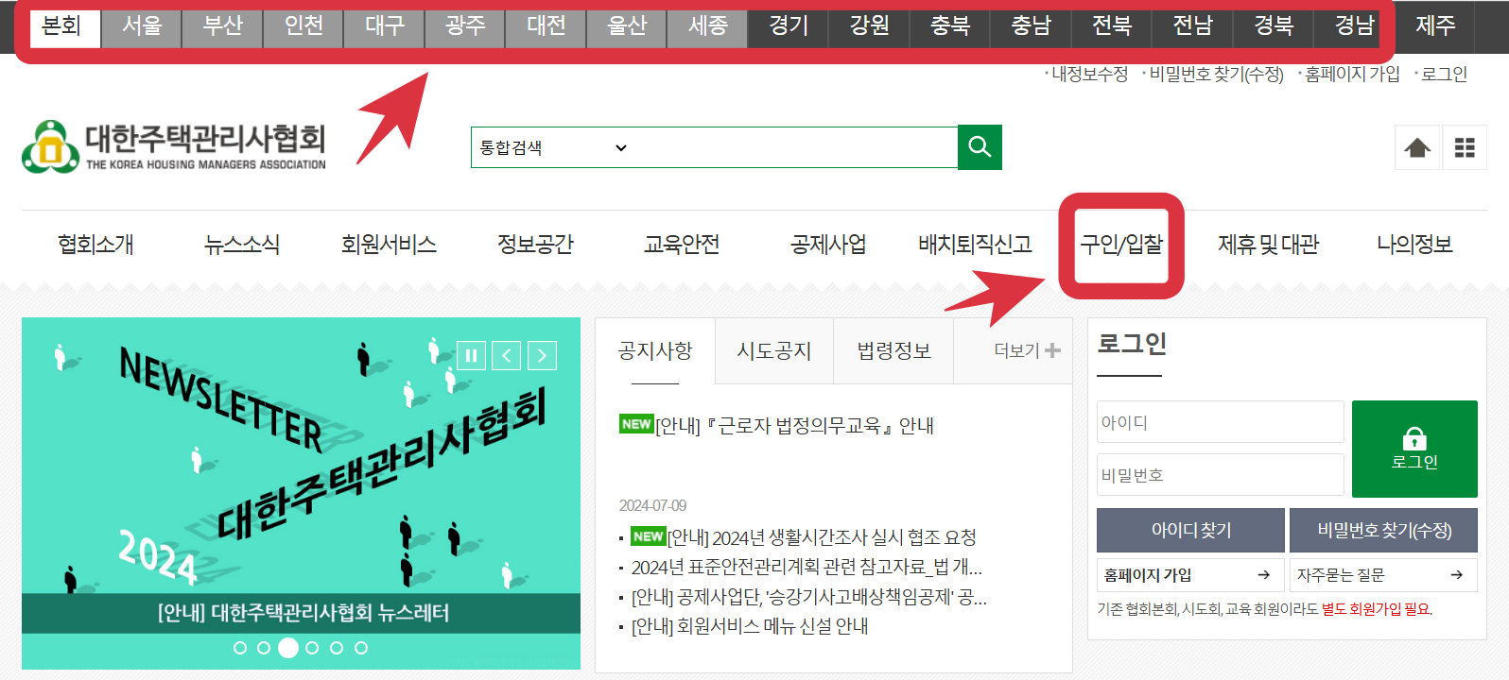Open the 회원서비스 menu
Viewport: 1509px width, 680px height.
coord(389,245)
